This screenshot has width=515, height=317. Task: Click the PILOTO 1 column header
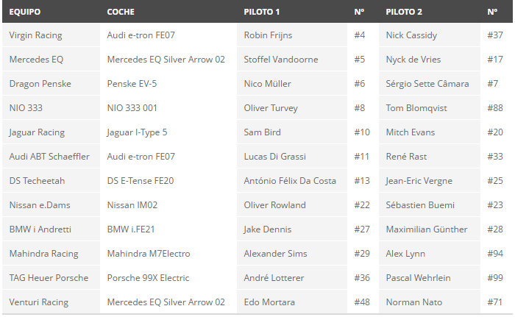pyautogui.click(x=262, y=12)
